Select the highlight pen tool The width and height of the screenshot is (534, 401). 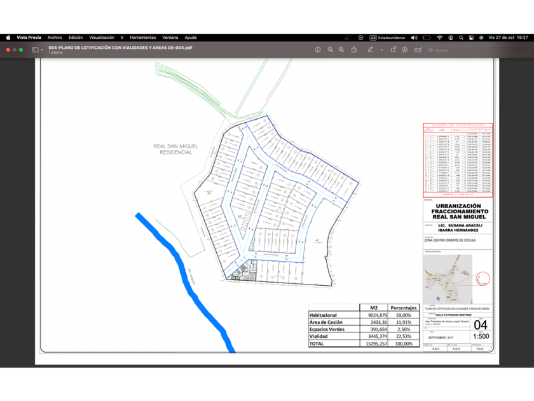pyautogui.click(x=370, y=50)
